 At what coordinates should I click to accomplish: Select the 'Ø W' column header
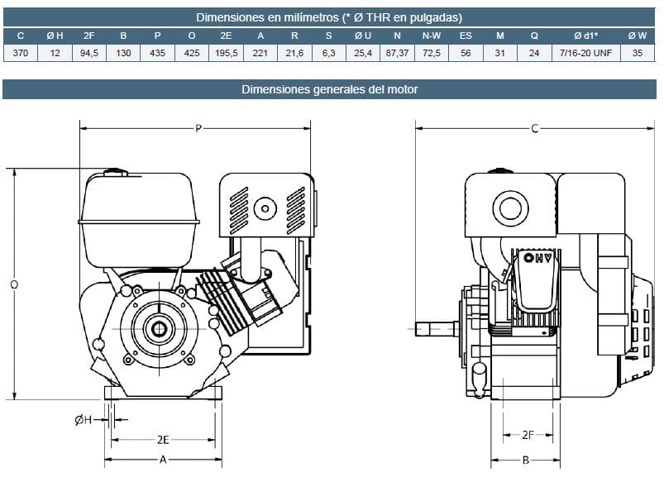638,36
